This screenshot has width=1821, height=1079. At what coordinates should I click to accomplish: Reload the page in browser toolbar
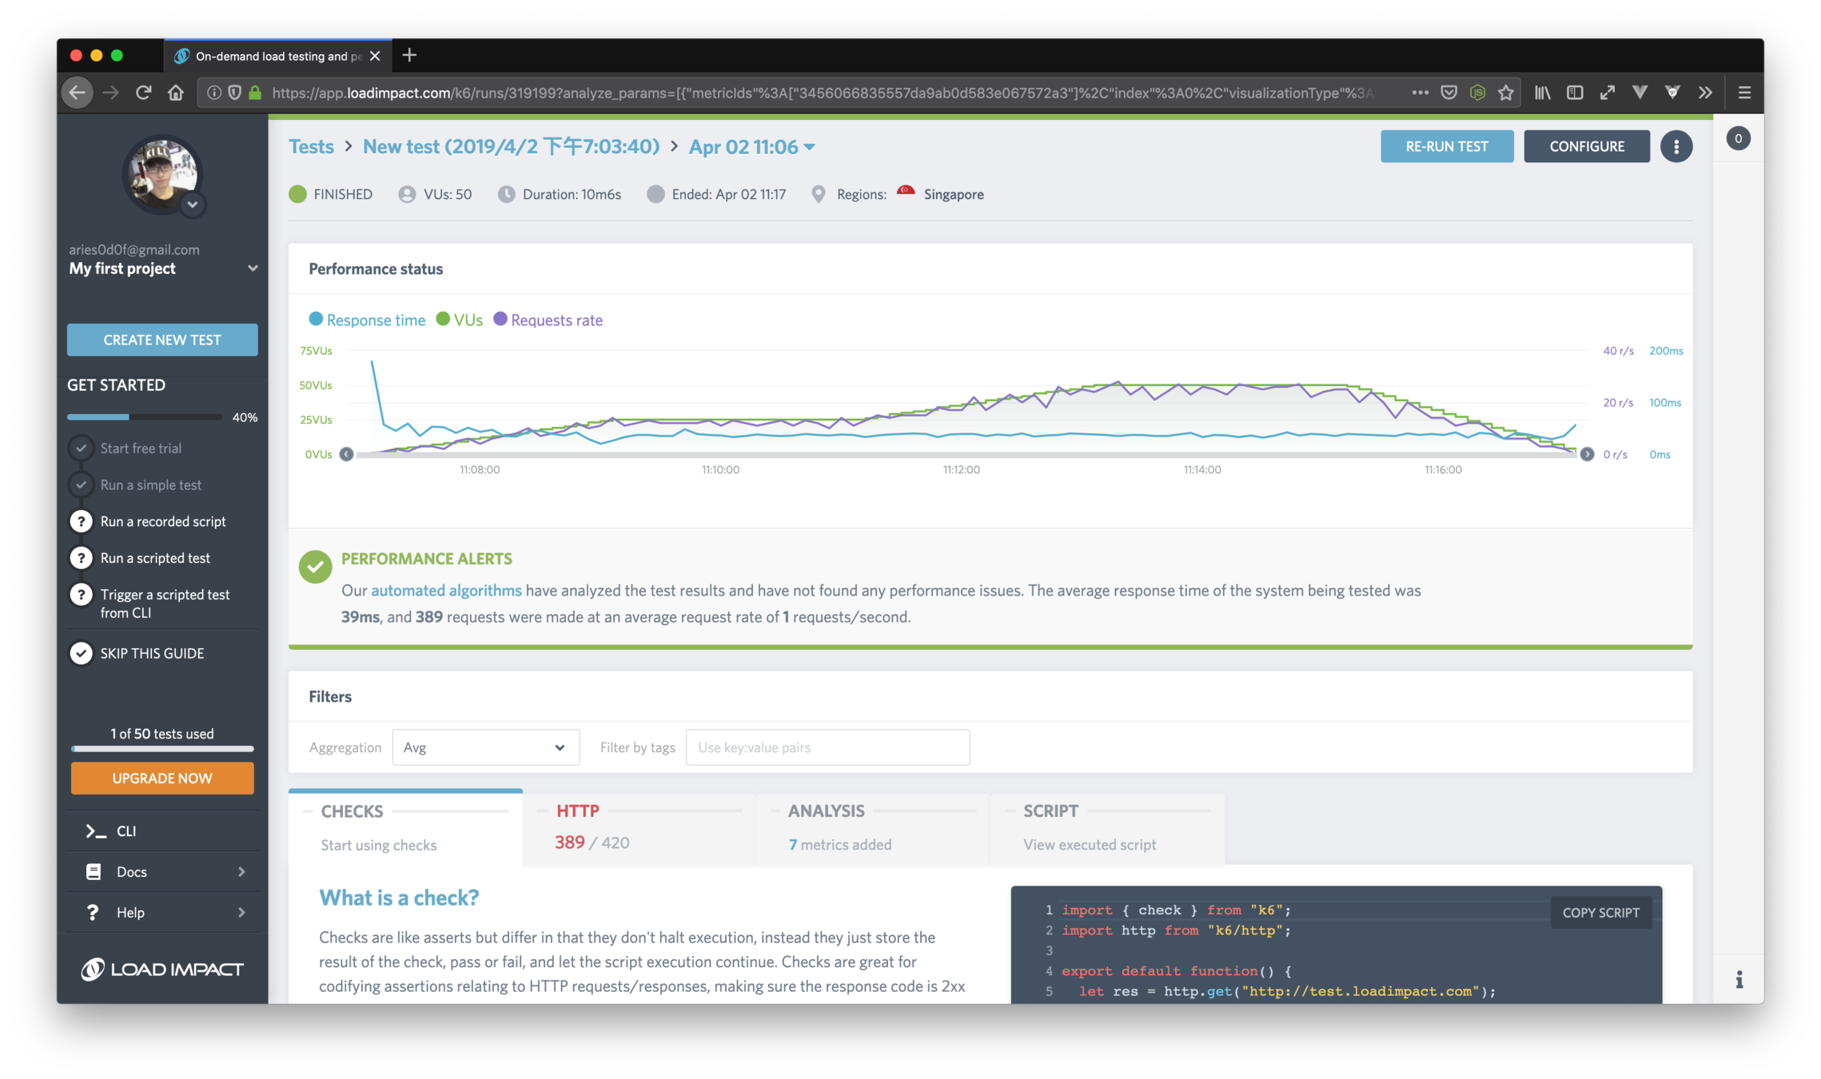(x=143, y=93)
